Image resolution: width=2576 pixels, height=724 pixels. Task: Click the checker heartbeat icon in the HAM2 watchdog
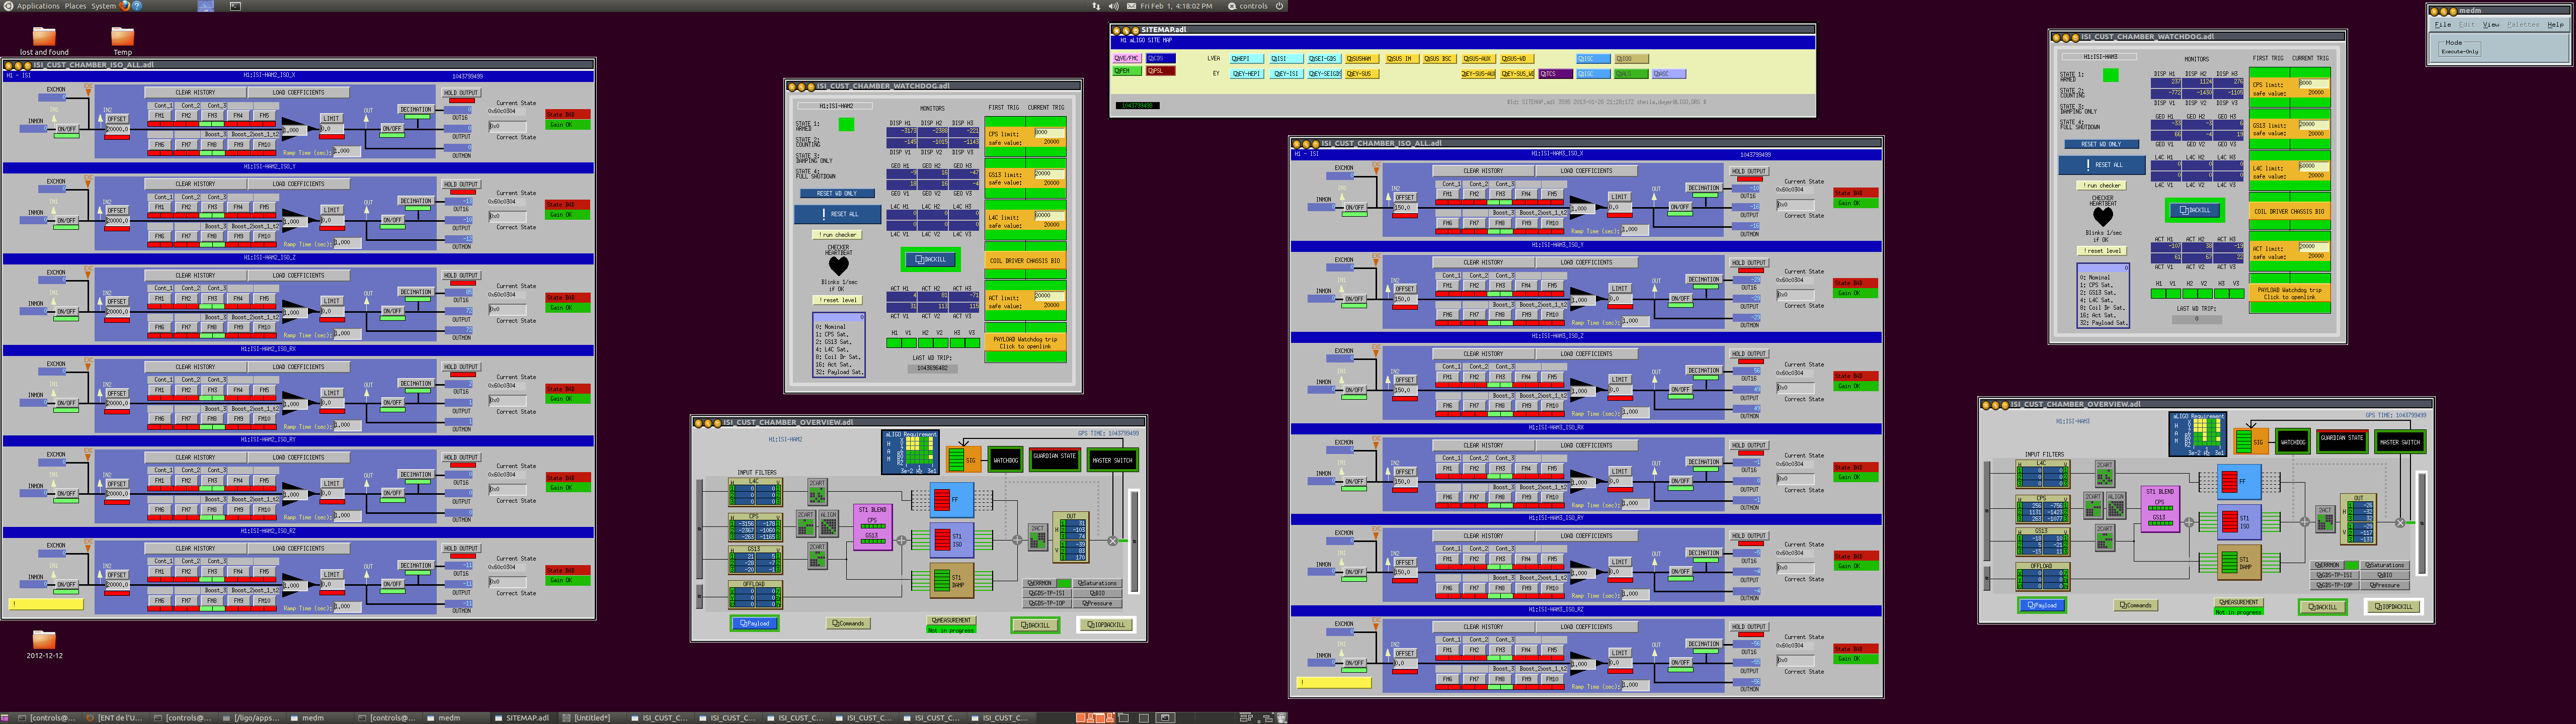tap(838, 266)
